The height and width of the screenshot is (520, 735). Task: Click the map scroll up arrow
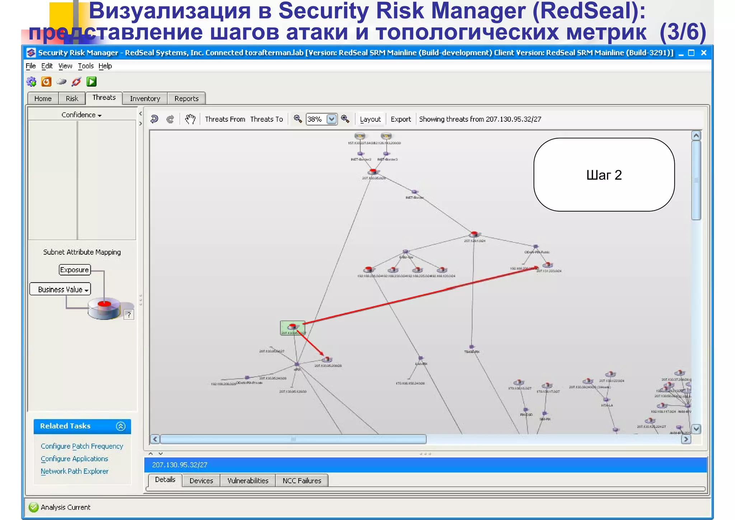tap(696, 135)
